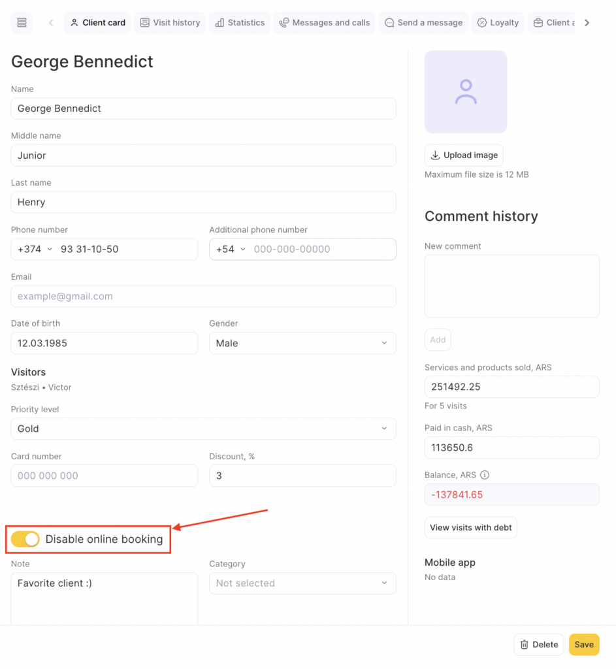Viewport: 616px width, 669px height.
Task: Click the Balance info icon
Action: (x=485, y=475)
